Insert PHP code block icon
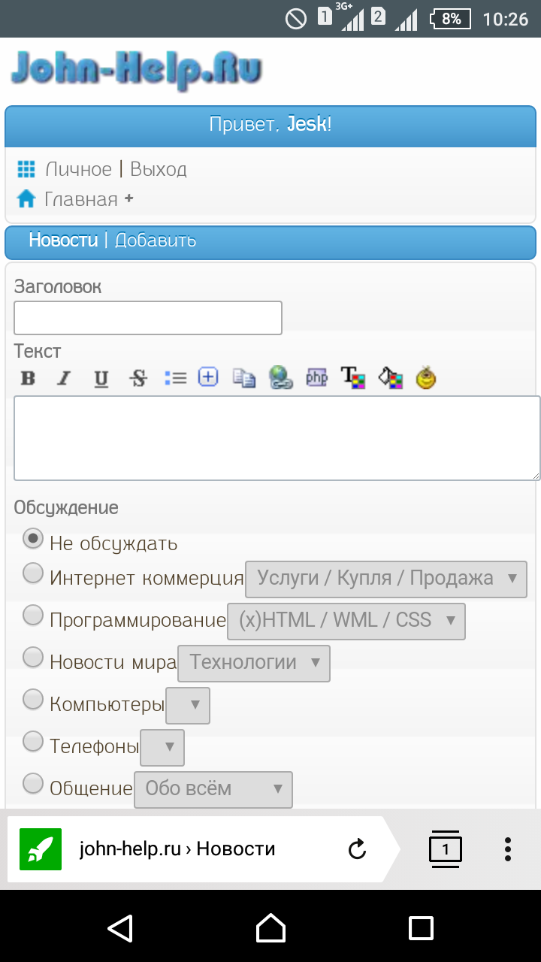This screenshot has width=541, height=962. pyautogui.click(x=317, y=377)
